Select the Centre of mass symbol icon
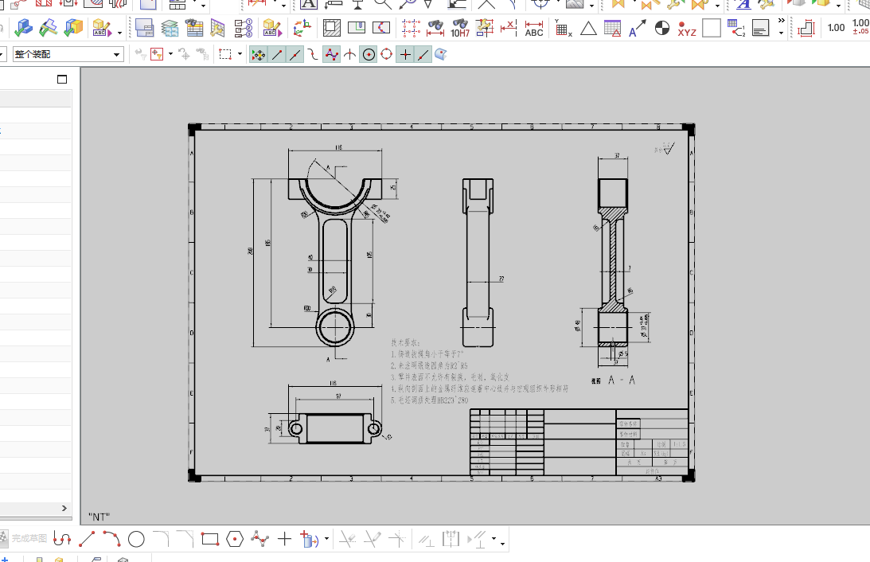Viewport: 870px width, 562px height. [x=662, y=28]
